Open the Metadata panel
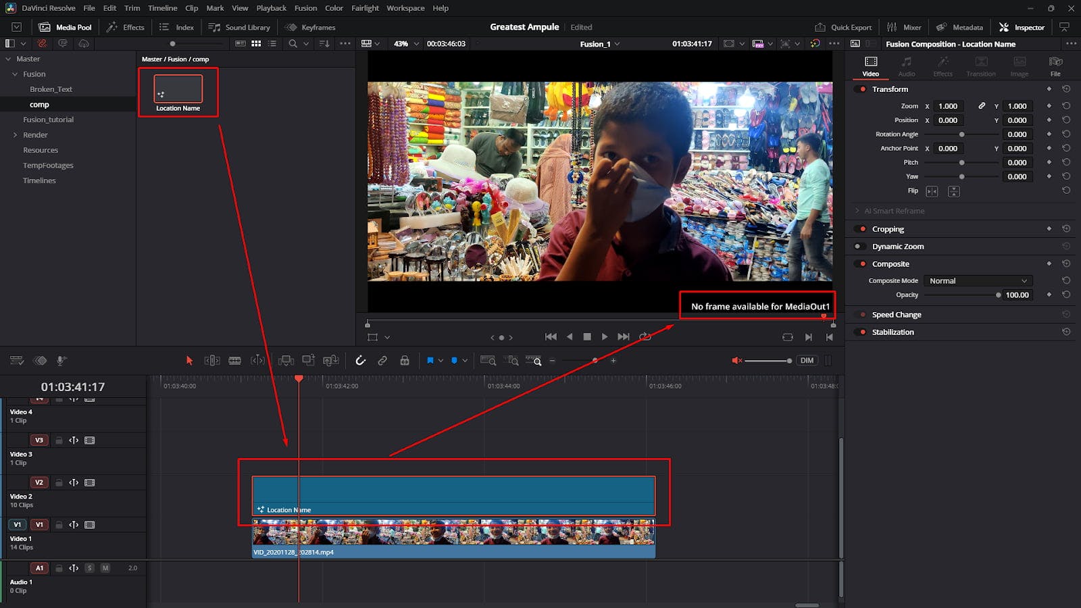The height and width of the screenshot is (608, 1081). [961, 27]
